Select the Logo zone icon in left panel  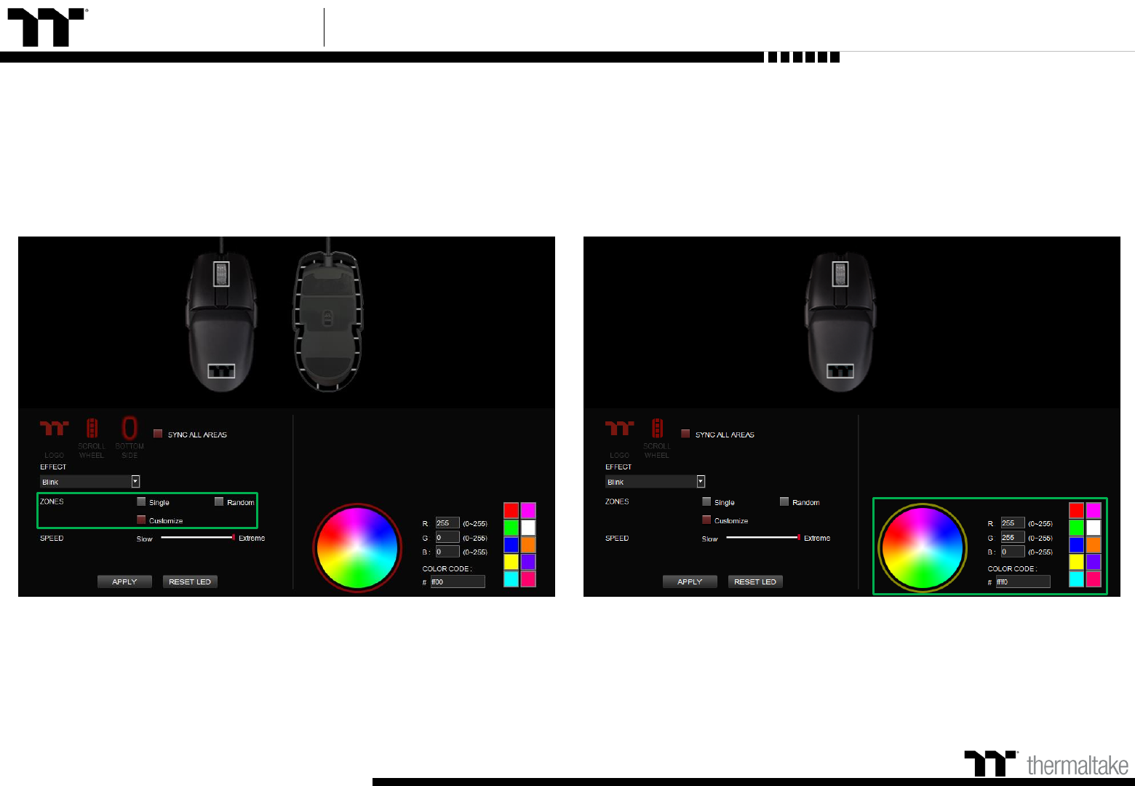tap(54, 429)
